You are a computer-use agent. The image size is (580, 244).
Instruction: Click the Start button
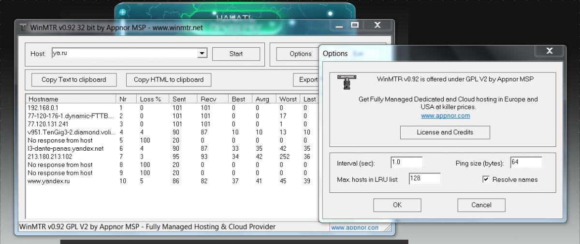(236, 54)
